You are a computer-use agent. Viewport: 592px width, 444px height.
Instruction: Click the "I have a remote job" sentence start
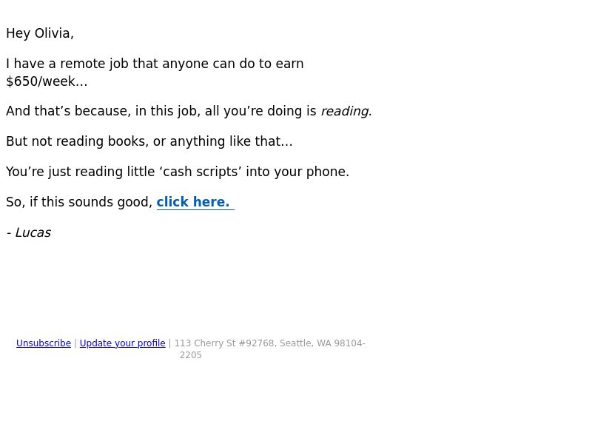click(56, 64)
